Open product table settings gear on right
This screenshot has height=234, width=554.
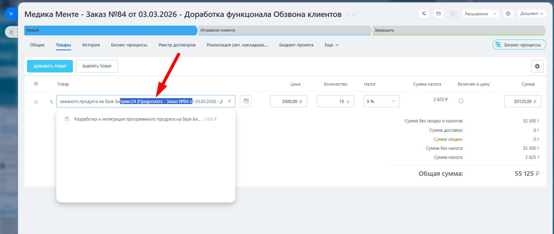tap(537, 66)
